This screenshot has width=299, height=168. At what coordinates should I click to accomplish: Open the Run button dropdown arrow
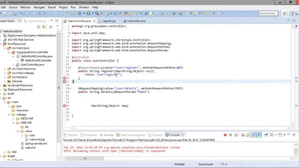tap(93, 14)
